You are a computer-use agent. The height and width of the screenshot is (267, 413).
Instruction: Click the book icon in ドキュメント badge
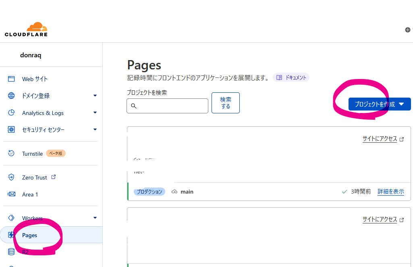coord(279,77)
